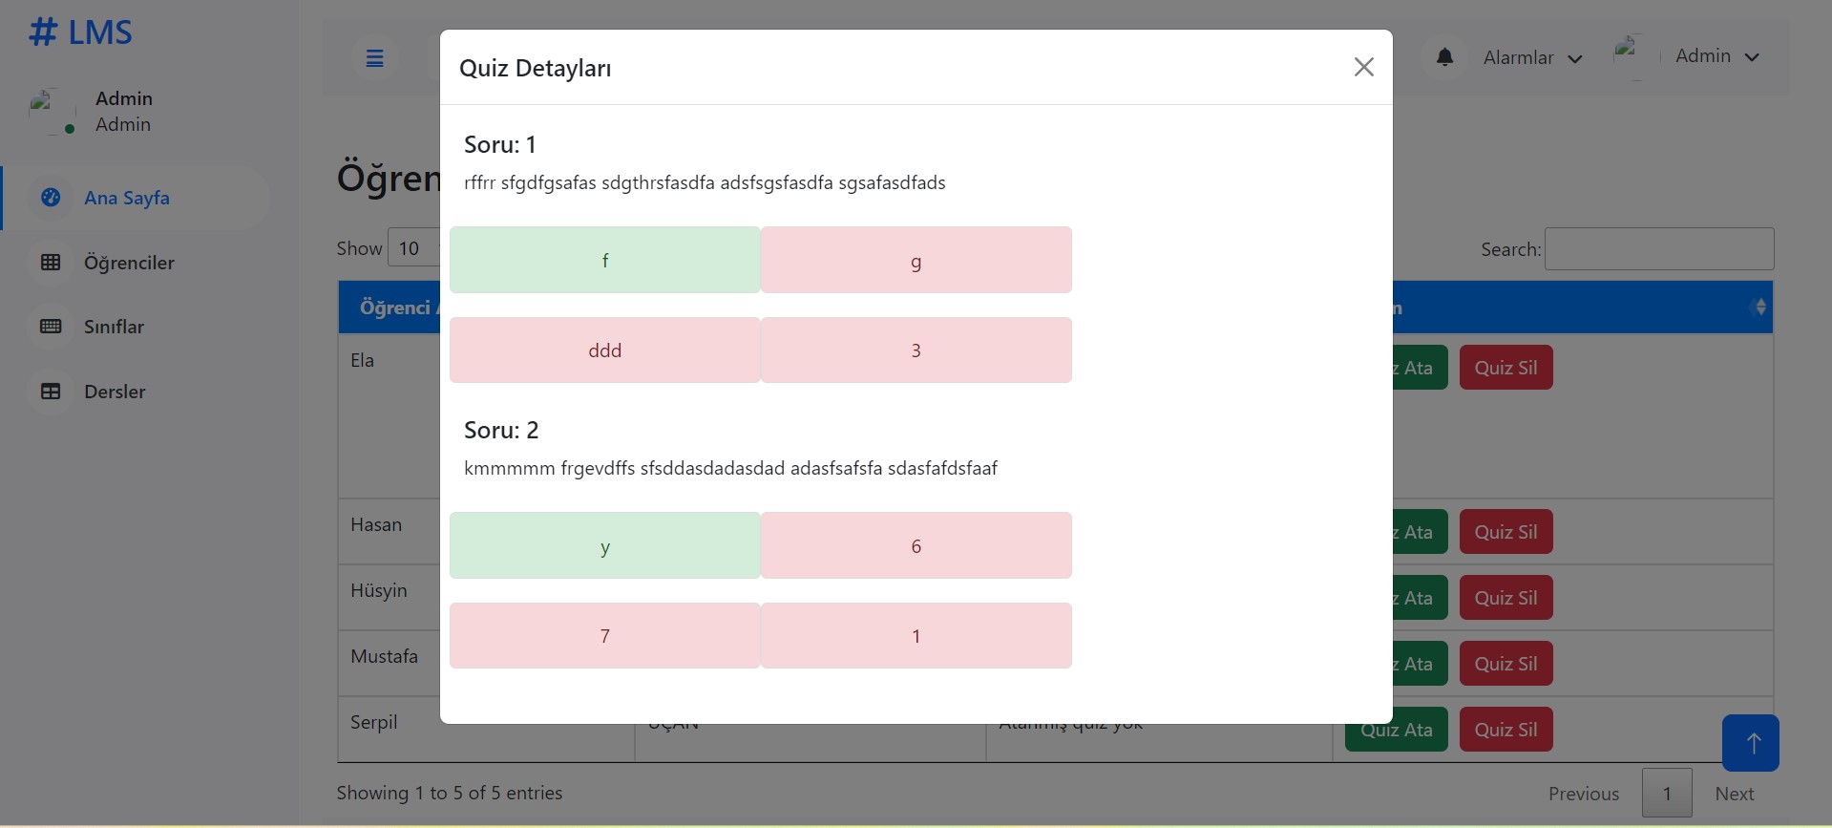This screenshot has height=828, width=1832.
Task: Select answer 'ddd' for Soru 1
Action: [x=604, y=350]
